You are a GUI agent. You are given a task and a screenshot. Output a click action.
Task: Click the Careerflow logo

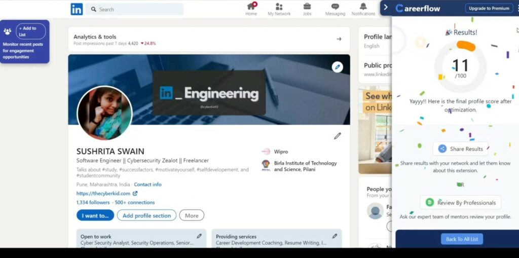click(x=418, y=8)
